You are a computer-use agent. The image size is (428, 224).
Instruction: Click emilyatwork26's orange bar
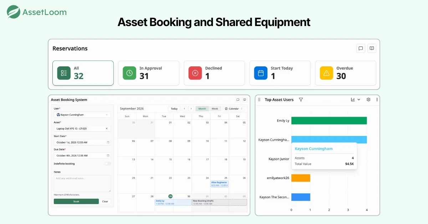(x=301, y=178)
